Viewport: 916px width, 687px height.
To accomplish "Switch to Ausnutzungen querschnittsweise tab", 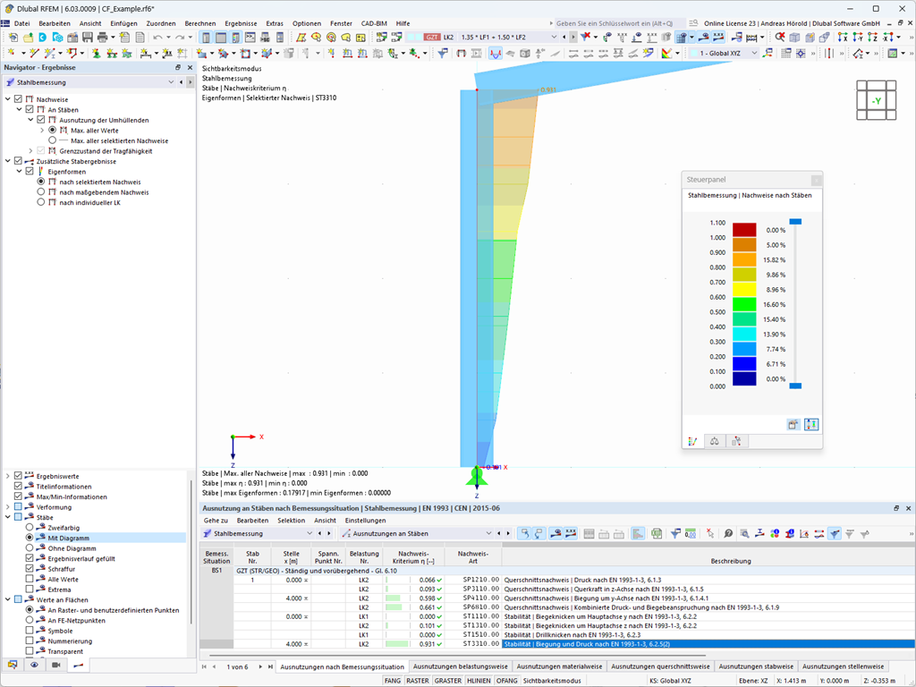I will pyautogui.click(x=660, y=666).
